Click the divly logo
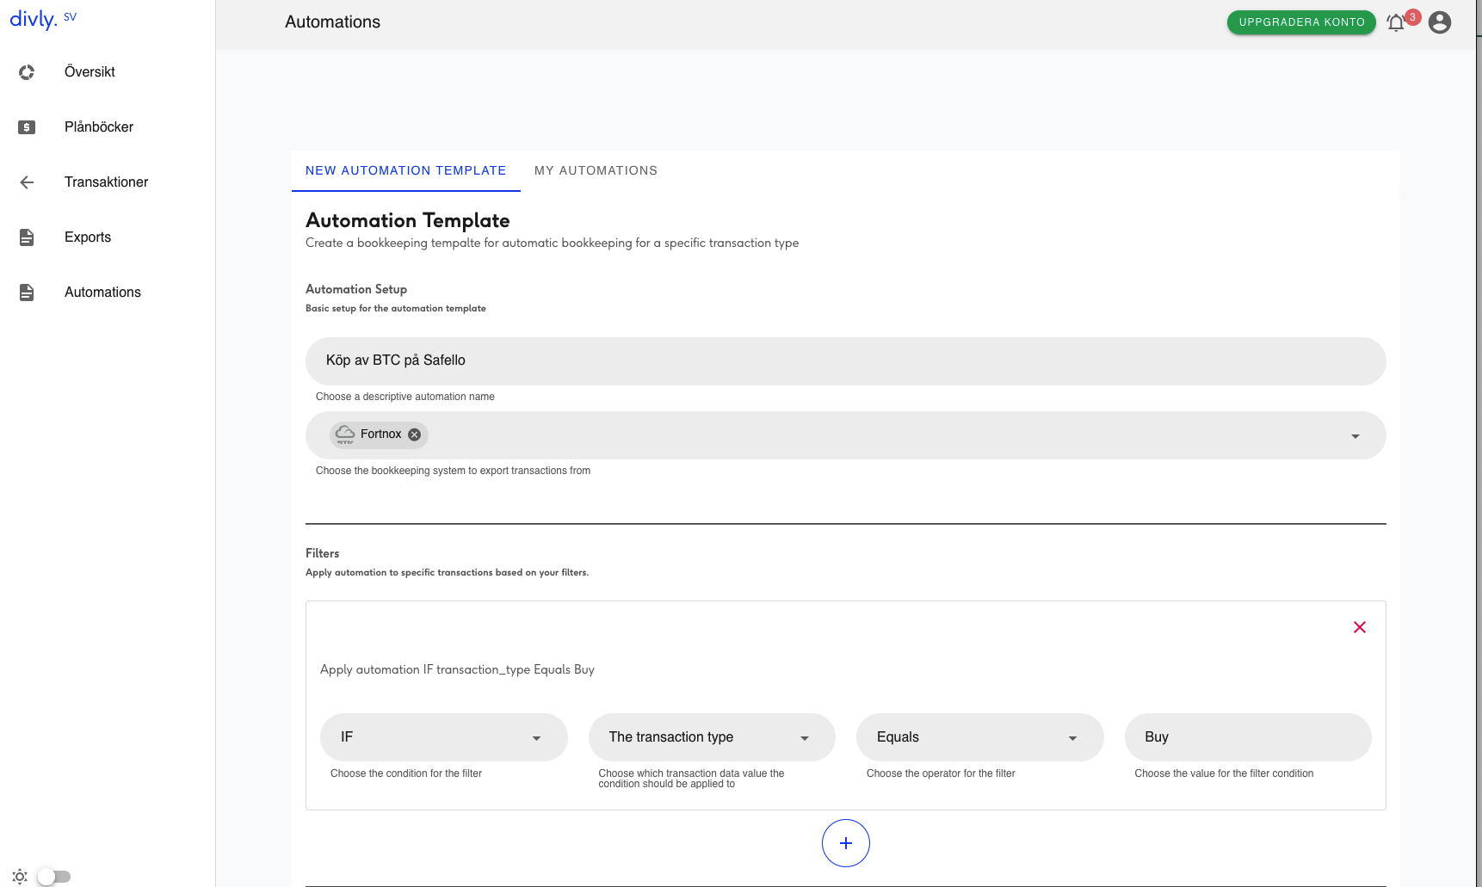Viewport: 1482px width, 887px height. click(x=33, y=19)
